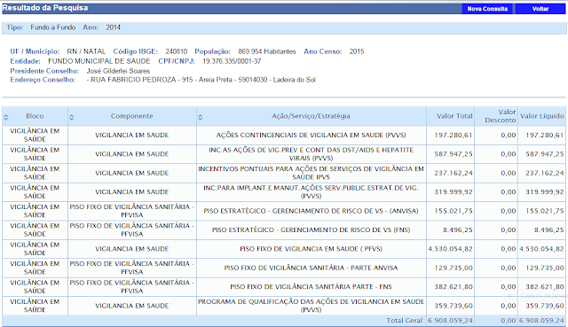
Task: Select PROGRAMA DE QUALIFICAÇÃO DAS AÇÕES row text
Action: [x=312, y=306]
